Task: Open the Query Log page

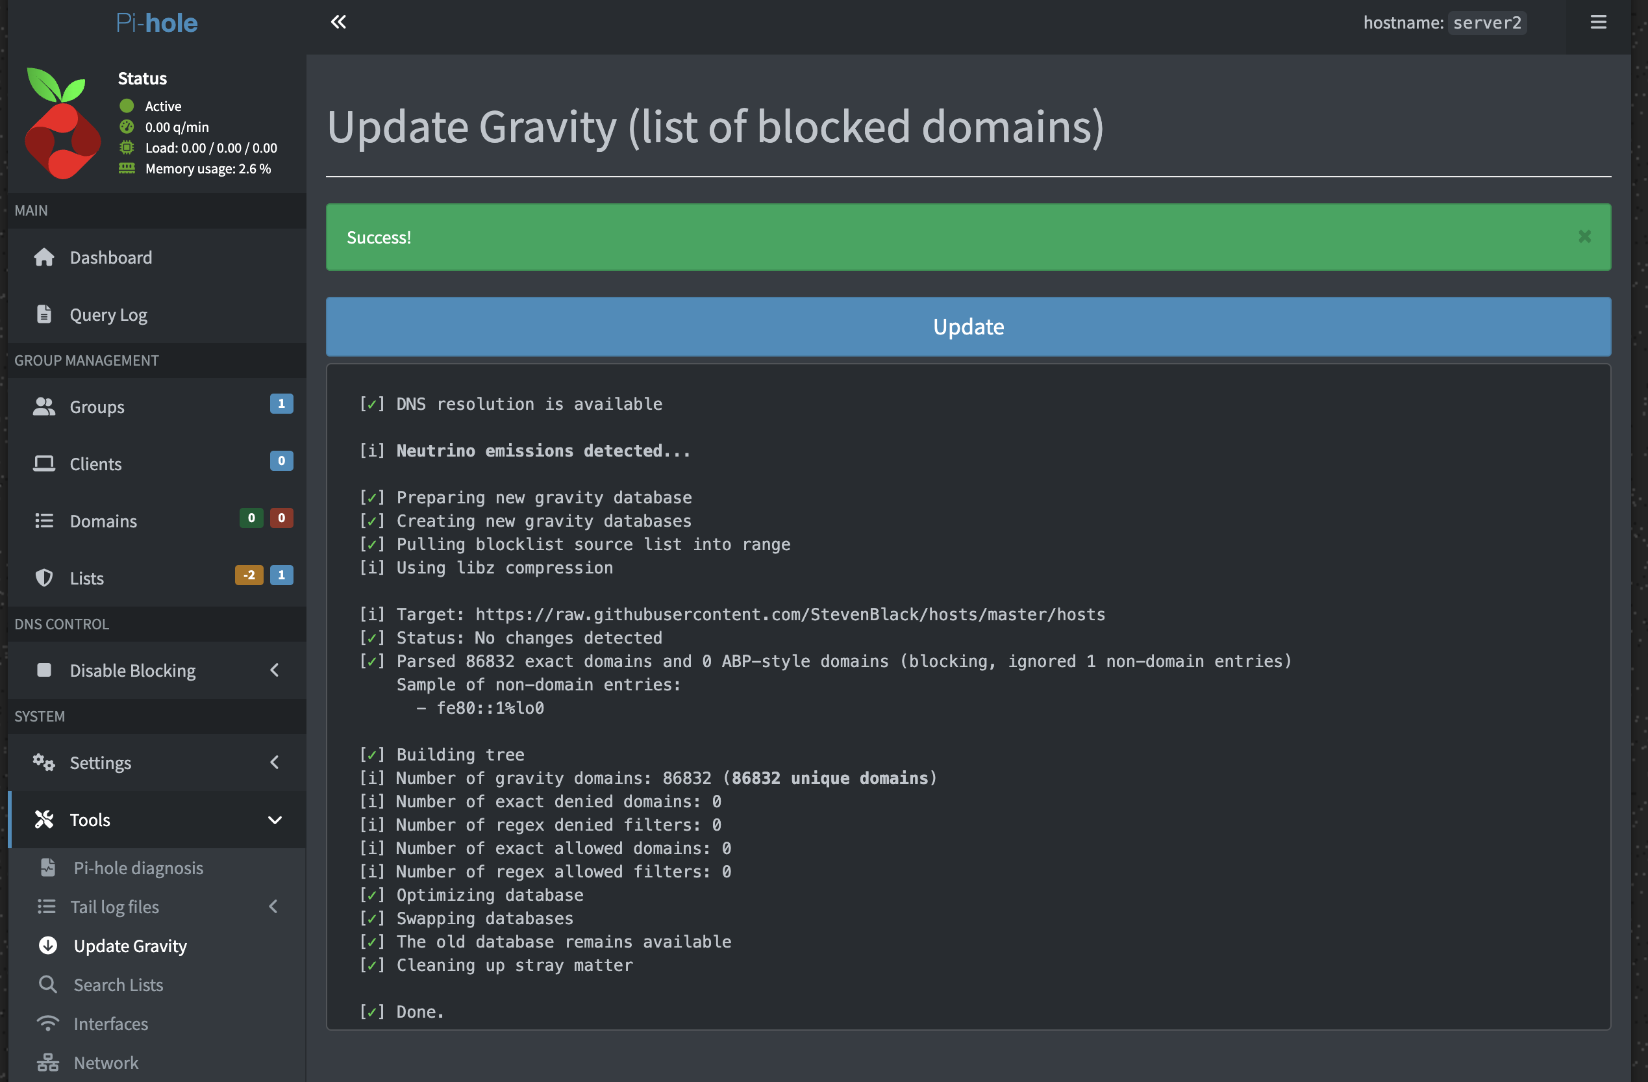Action: pyautogui.click(x=108, y=314)
